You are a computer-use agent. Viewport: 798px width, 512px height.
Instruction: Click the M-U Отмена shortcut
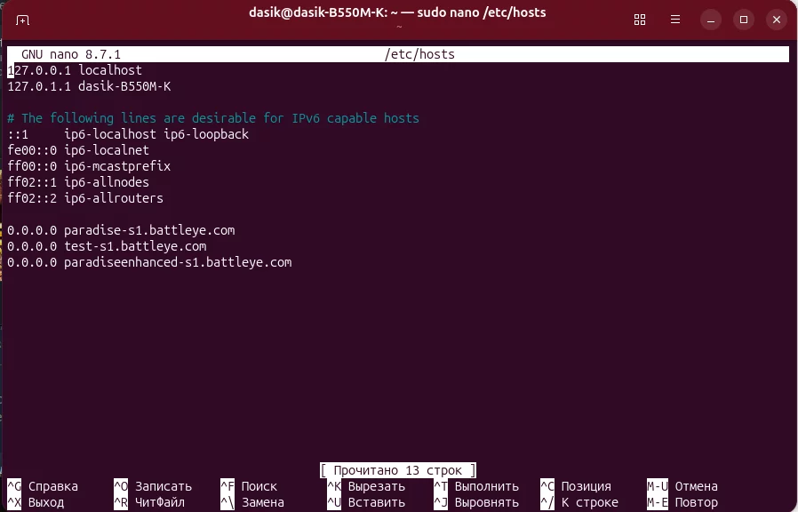(x=682, y=486)
